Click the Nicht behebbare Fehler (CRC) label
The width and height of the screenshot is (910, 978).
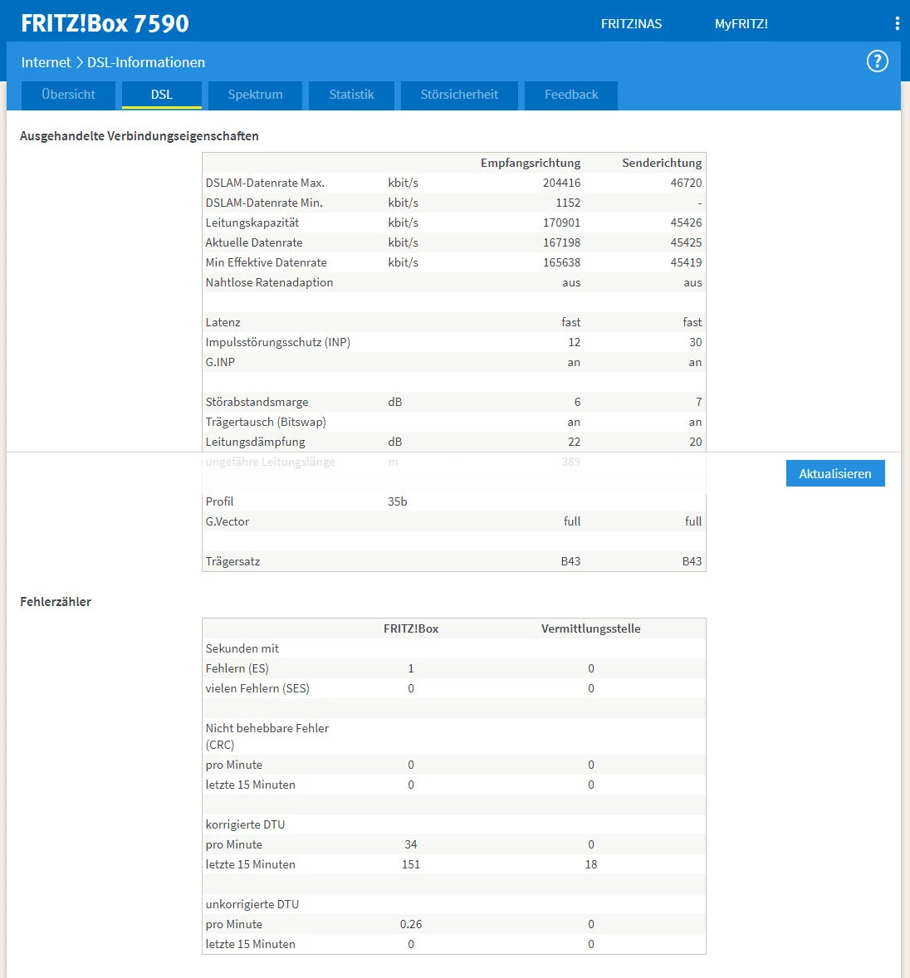click(x=267, y=736)
